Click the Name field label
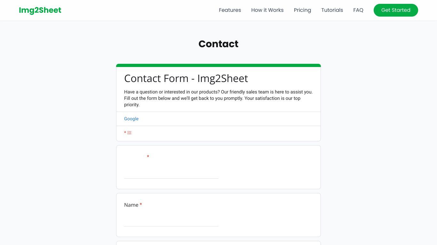Viewport: 437px width, 245px height. (131, 205)
